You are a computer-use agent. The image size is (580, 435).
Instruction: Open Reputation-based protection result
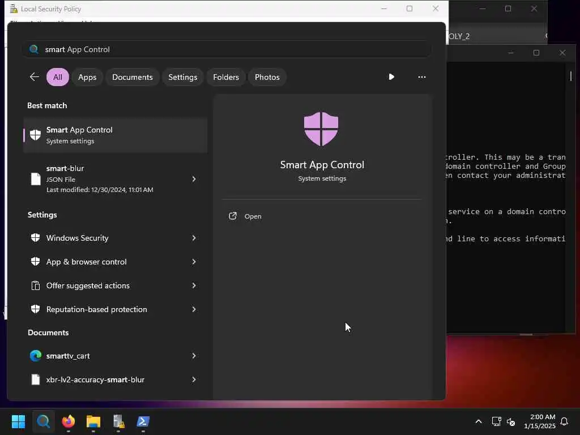[116, 309]
